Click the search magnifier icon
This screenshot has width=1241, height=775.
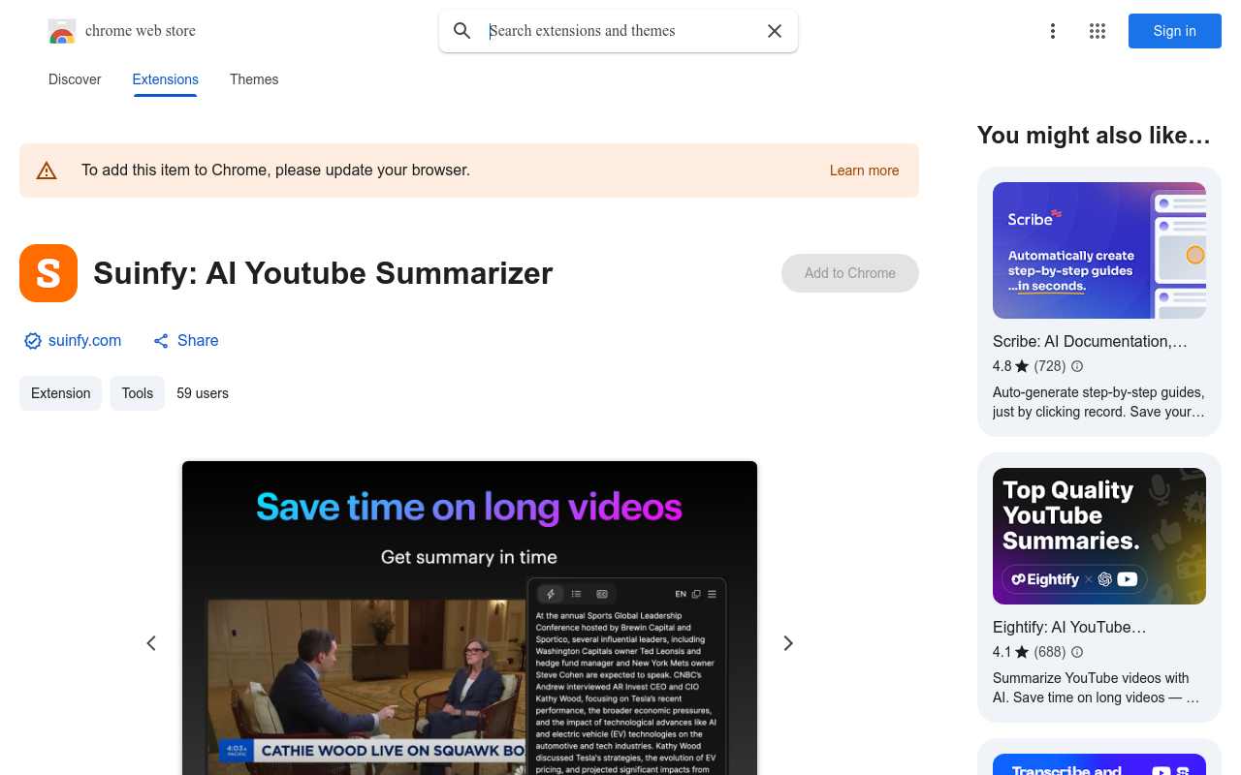point(462,31)
